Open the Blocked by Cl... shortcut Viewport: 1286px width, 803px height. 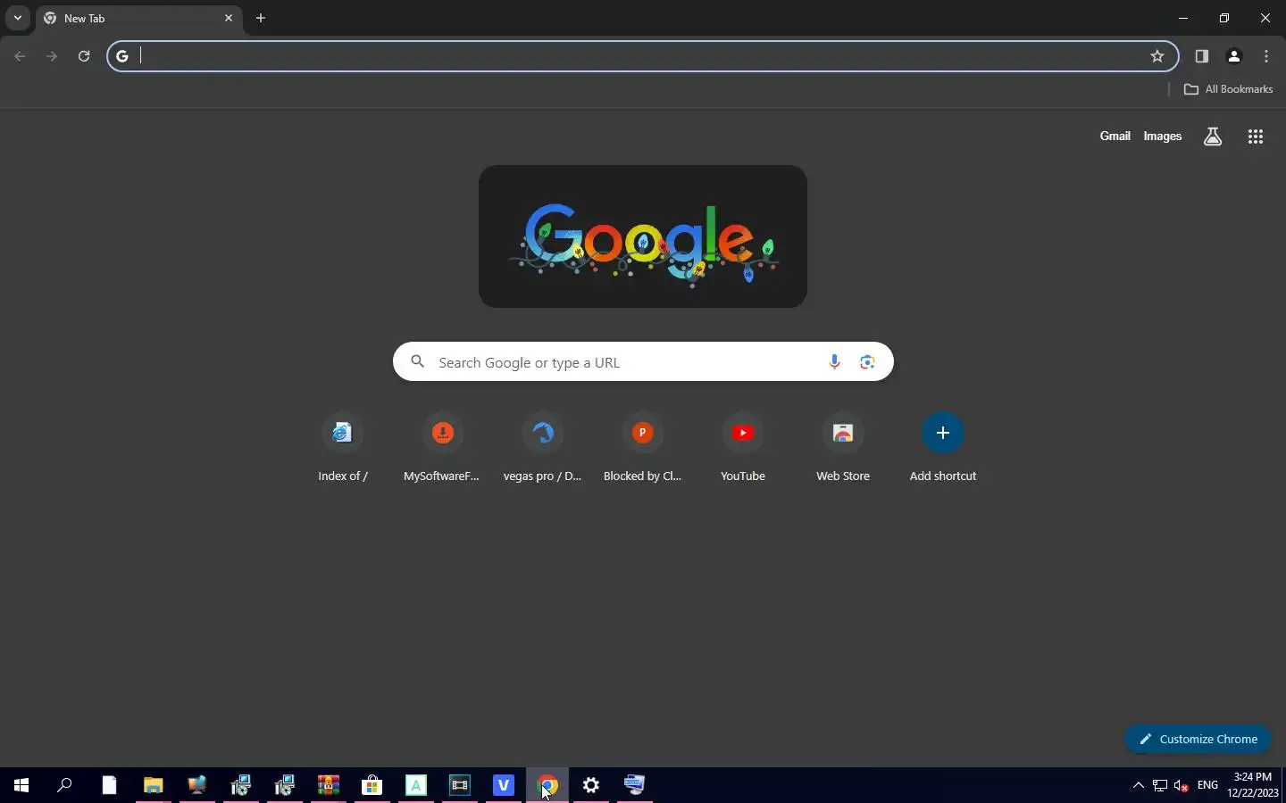tap(642, 449)
